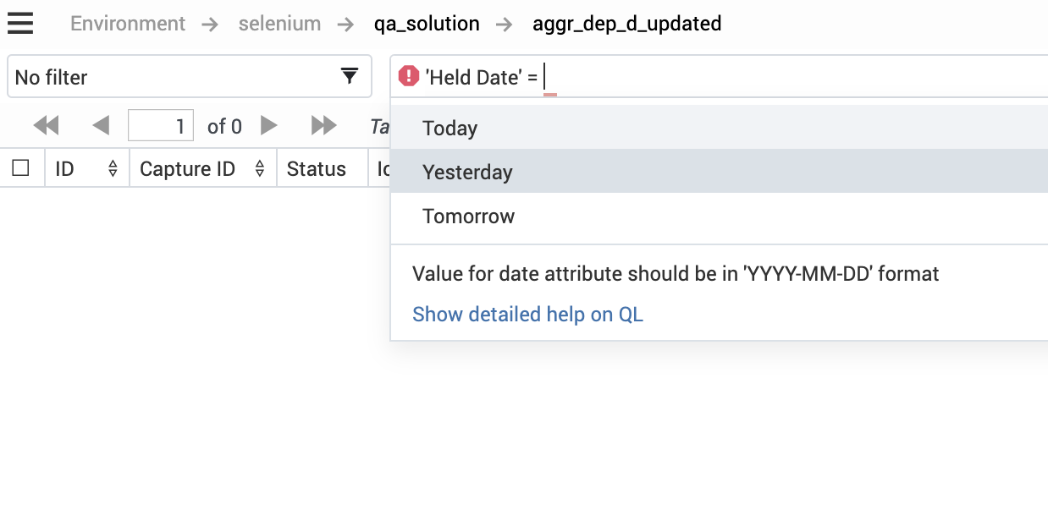This screenshot has height=515, width=1048.
Task: Click the page number input field
Action: point(161,126)
